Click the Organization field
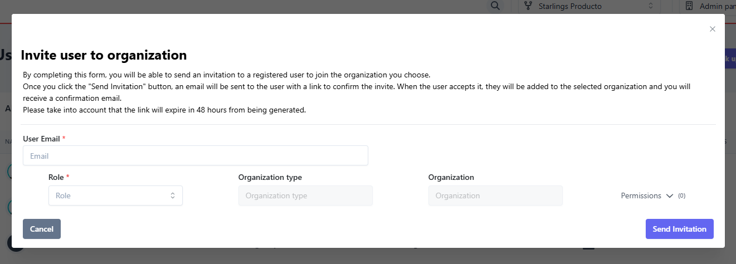The height and width of the screenshot is (264, 736). tap(495, 195)
